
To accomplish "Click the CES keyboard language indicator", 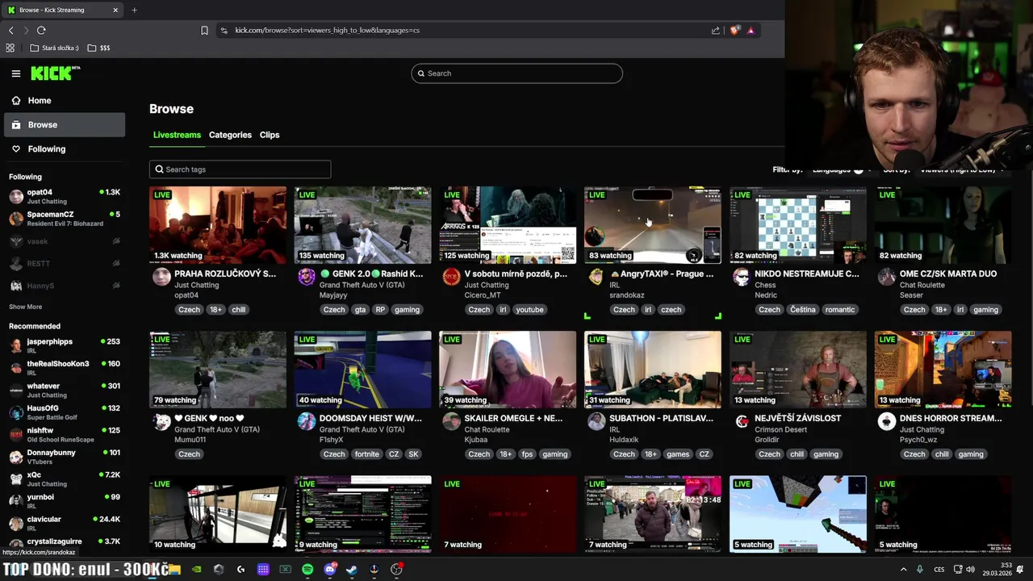I will coord(939,570).
